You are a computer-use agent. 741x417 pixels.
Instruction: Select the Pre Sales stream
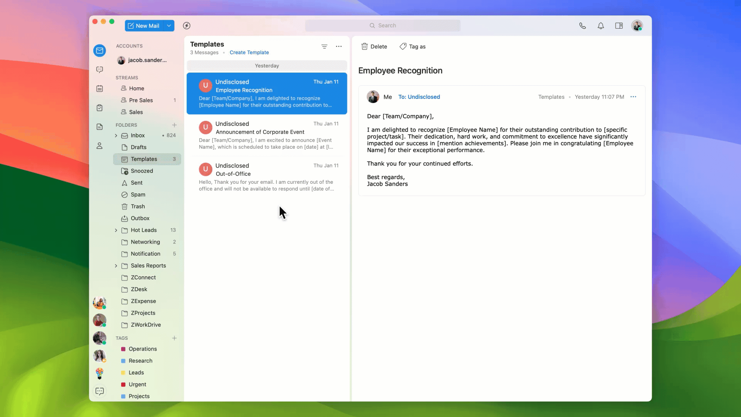pyautogui.click(x=141, y=100)
